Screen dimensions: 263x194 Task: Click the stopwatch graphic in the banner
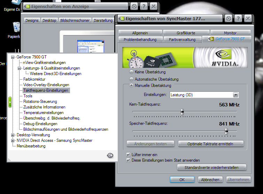(136, 59)
